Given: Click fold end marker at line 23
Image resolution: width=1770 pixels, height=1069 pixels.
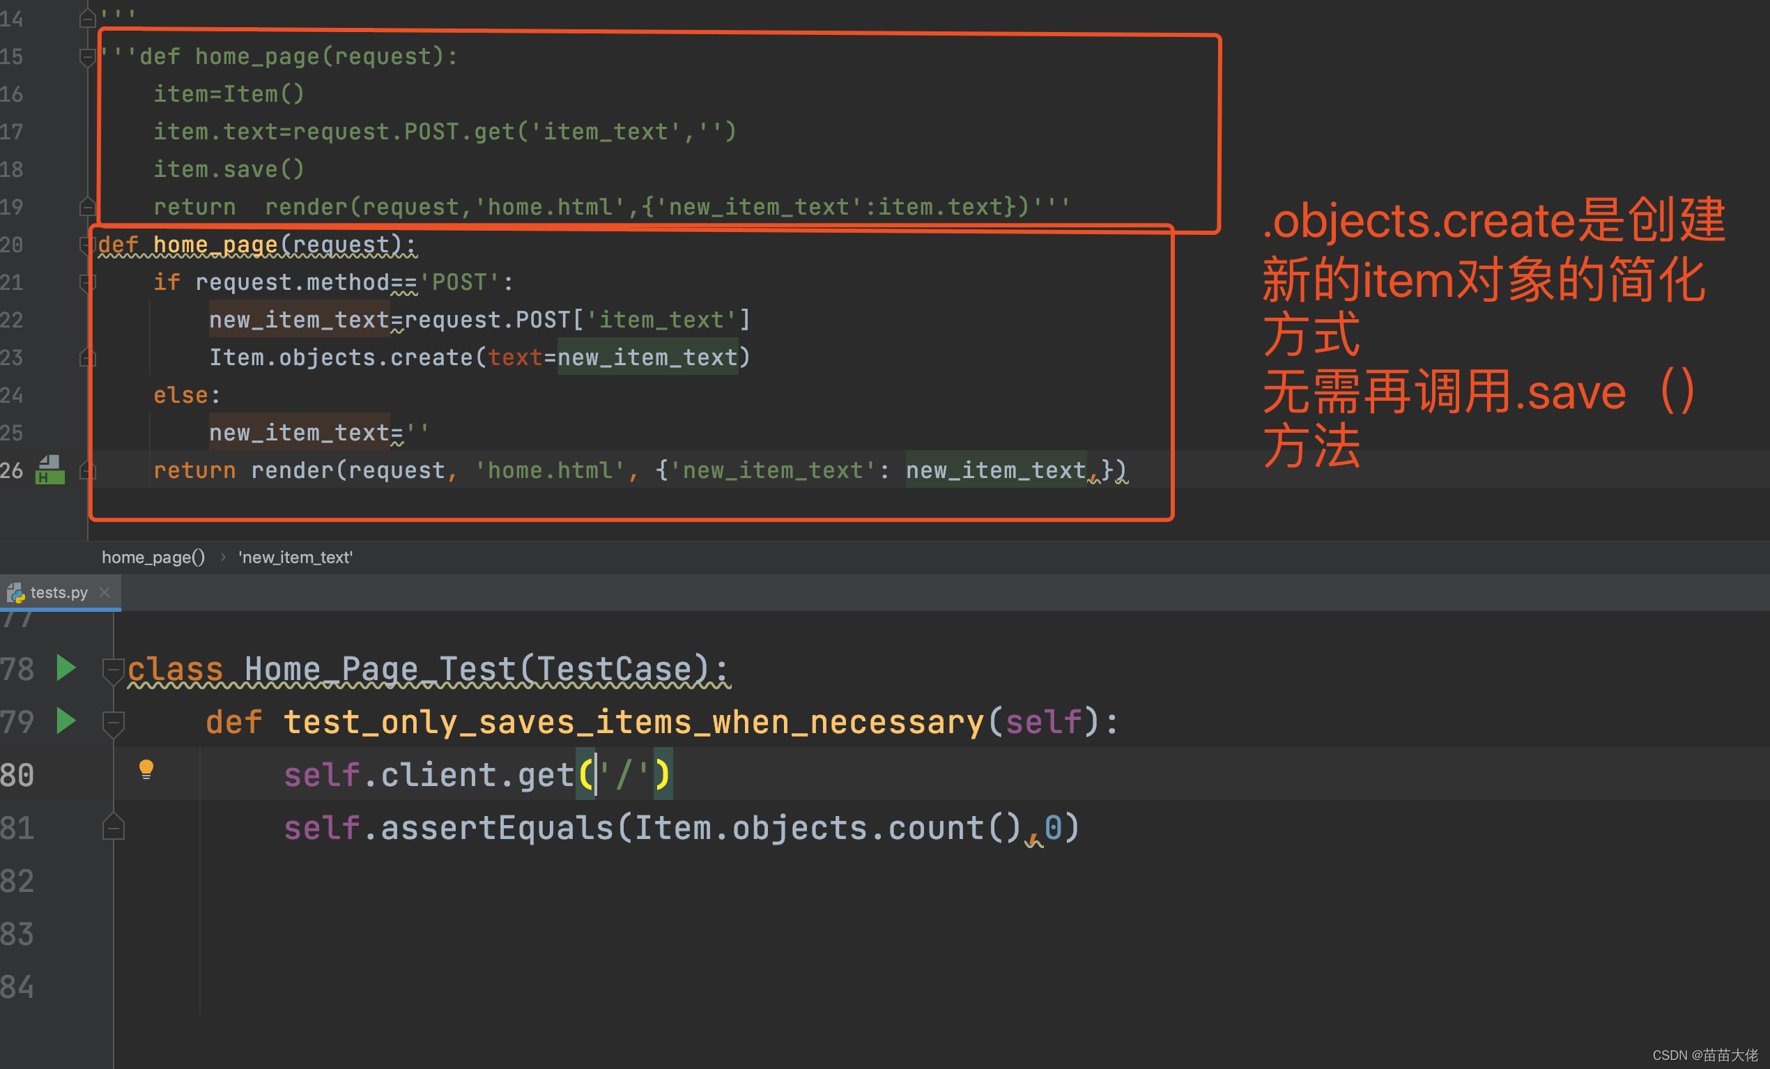Looking at the screenshot, I should 88,357.
